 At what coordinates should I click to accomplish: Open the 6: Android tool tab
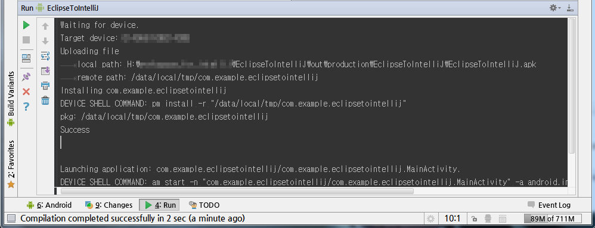(x=49, y=205)
